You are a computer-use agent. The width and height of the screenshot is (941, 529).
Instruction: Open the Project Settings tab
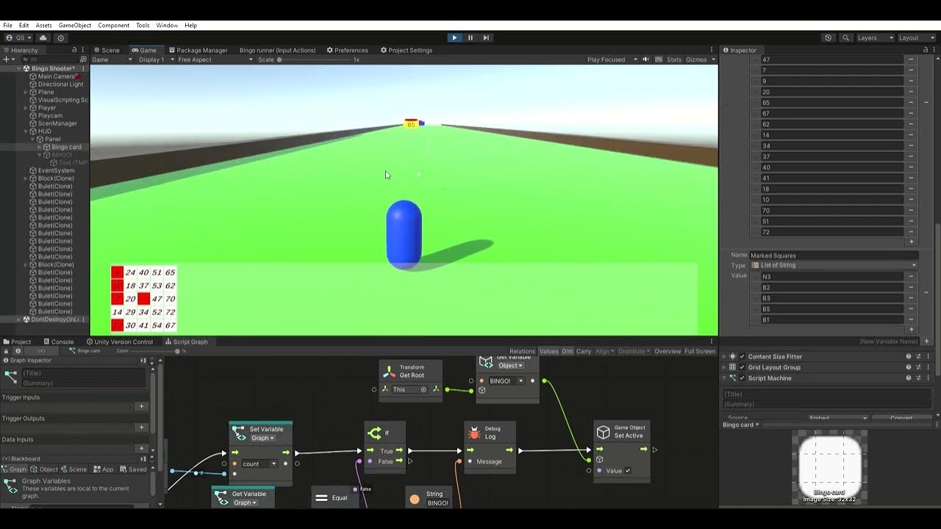406,50
